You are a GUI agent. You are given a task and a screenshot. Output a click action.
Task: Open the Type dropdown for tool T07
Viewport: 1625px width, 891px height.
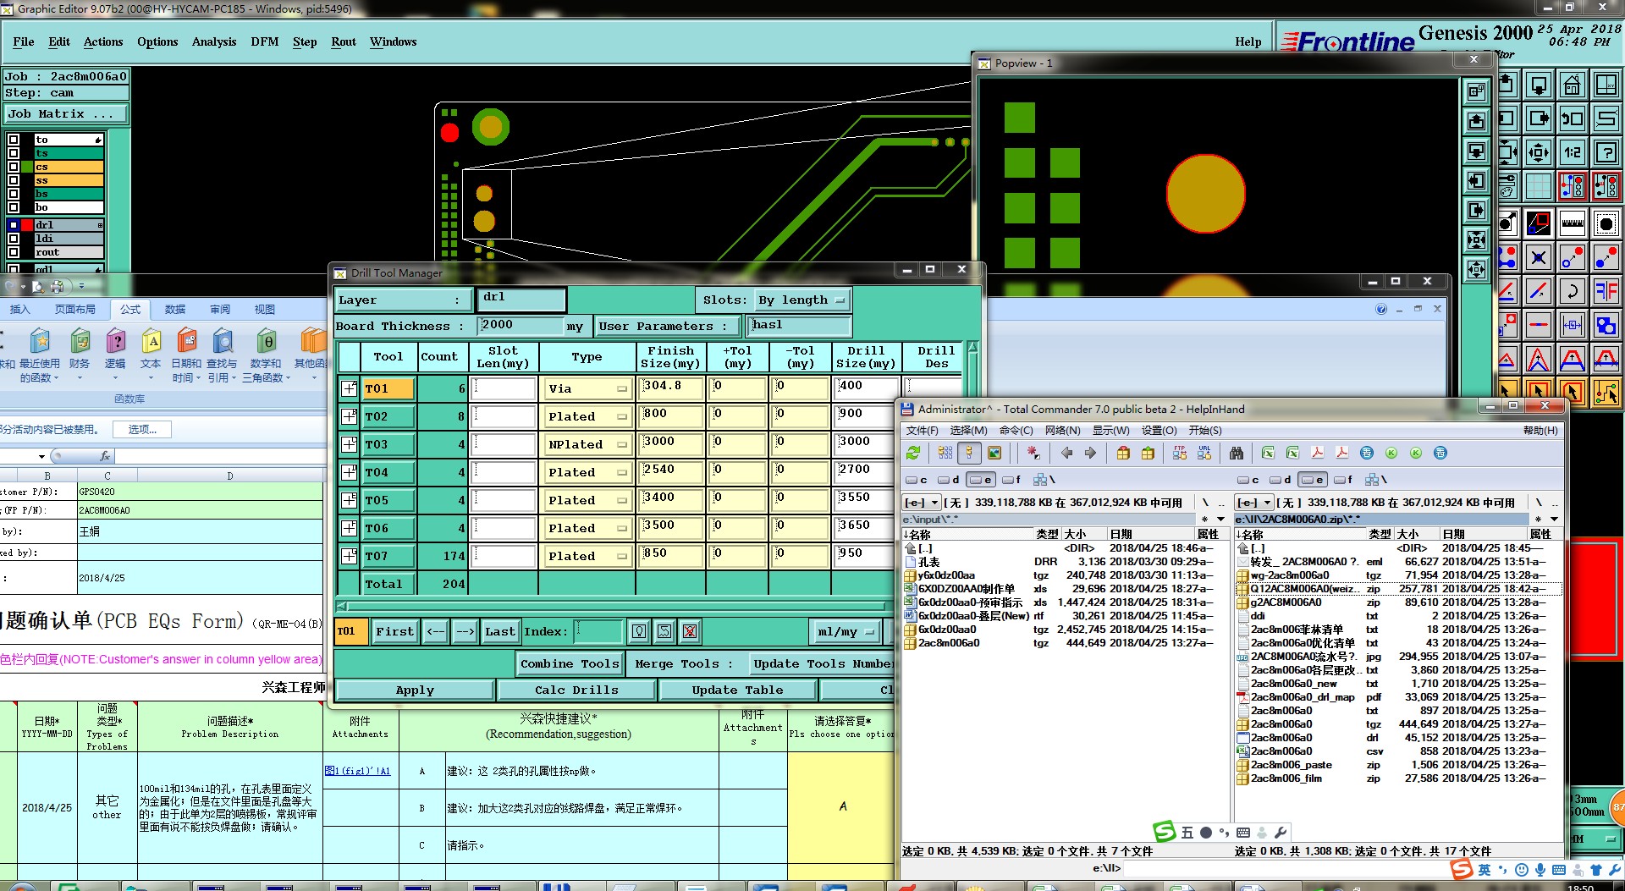[588, 557]
